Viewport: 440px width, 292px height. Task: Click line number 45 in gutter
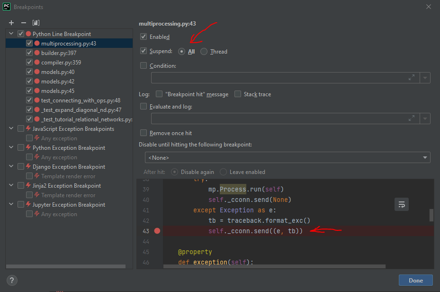coord(146,252)
